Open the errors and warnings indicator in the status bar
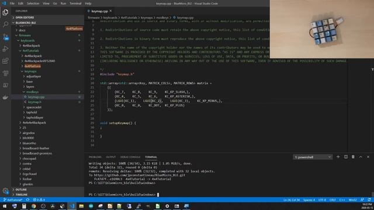 tap(39, 199)
